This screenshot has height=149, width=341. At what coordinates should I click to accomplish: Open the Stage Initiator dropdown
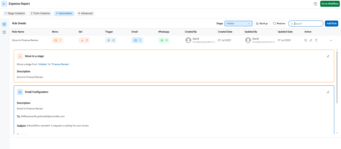point(238,24)
